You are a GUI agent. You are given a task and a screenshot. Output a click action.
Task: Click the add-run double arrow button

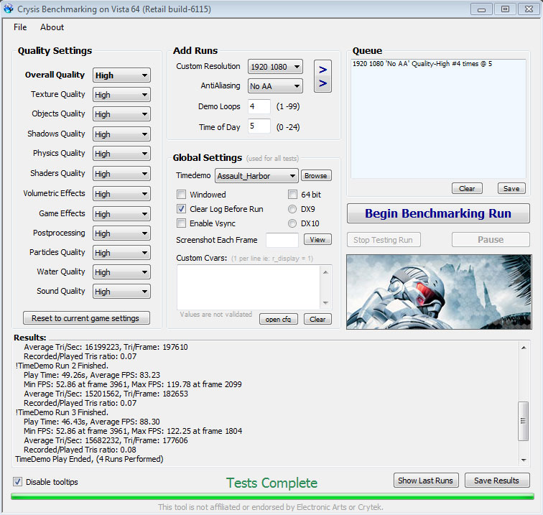pyautogui.click(x=322, y=76)
